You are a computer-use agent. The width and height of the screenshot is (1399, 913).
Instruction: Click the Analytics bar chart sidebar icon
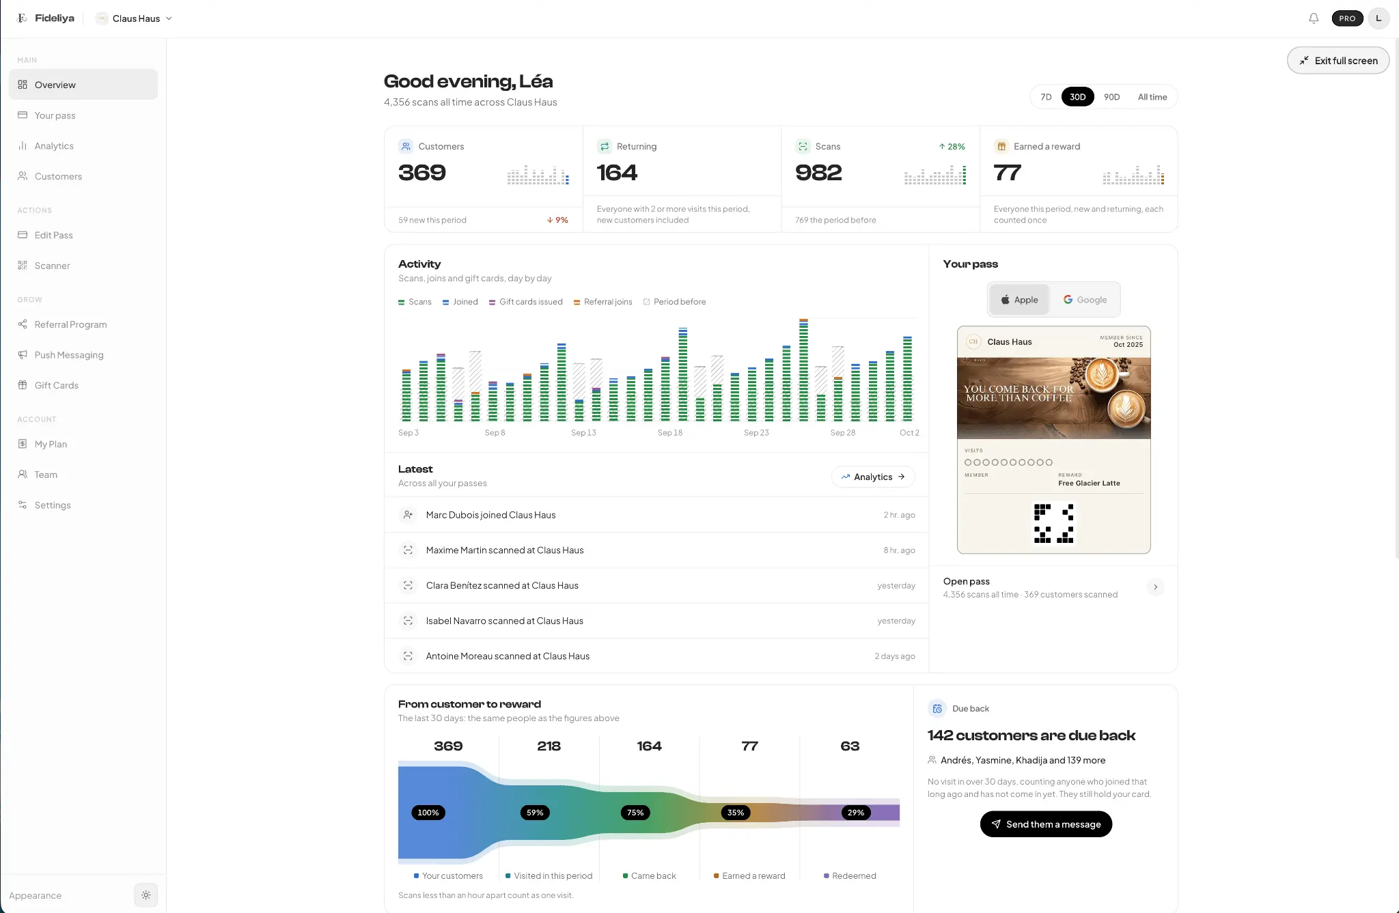tap(23, 145)
